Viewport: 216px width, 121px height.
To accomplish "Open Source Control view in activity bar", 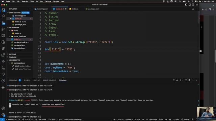I will coord(3,23).
